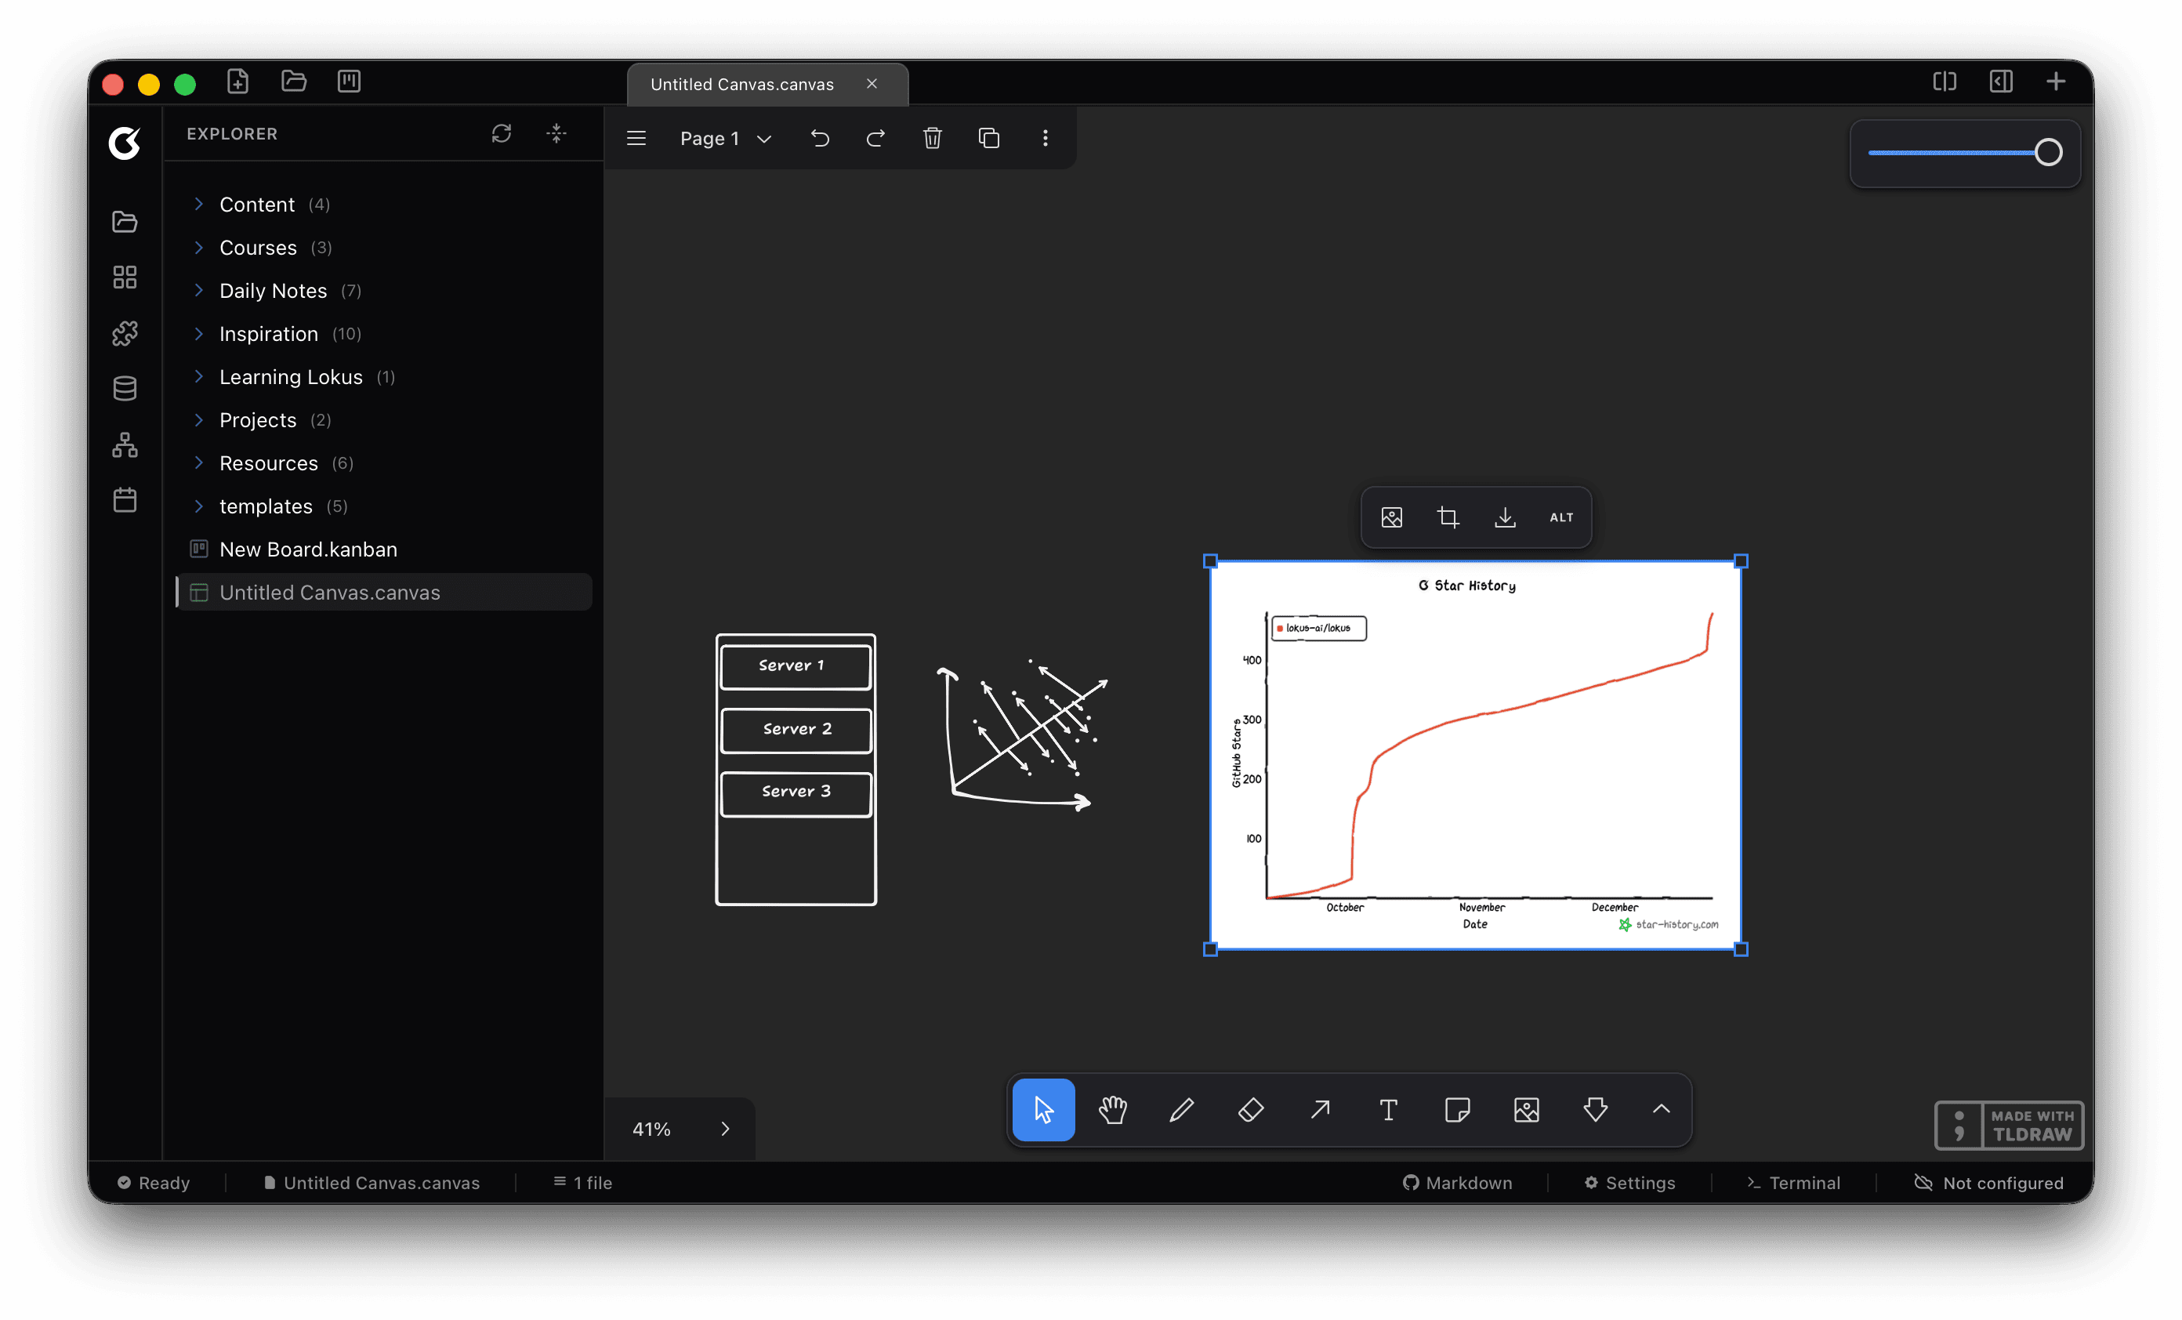Open the canvas hamburger menu
Image resolution: width=2182 pixels, height=1320 pixels.
coord(636,138)
